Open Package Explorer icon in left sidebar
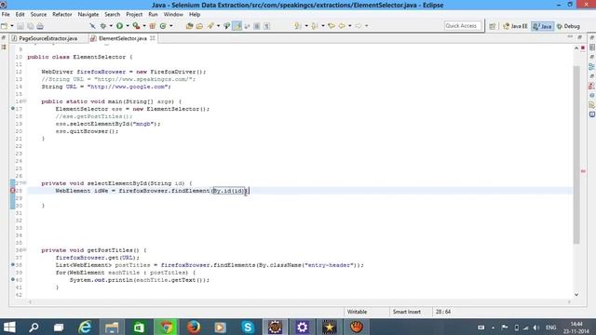This screenshot has width=596, height=335. [x=4, y=47]
